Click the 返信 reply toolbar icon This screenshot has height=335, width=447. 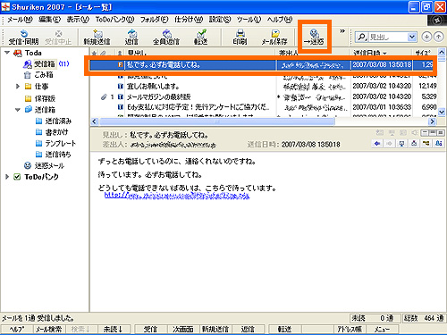131,38
